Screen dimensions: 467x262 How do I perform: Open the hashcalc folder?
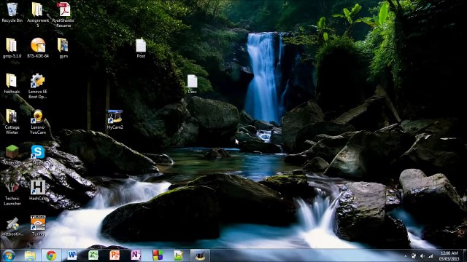pos(12,84)
